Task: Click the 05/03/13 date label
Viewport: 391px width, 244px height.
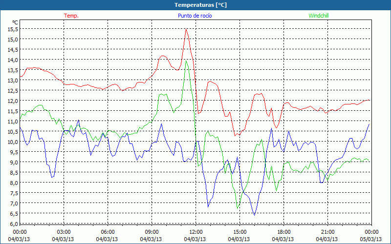Action: pyautogui.click(x=371, y=239)
